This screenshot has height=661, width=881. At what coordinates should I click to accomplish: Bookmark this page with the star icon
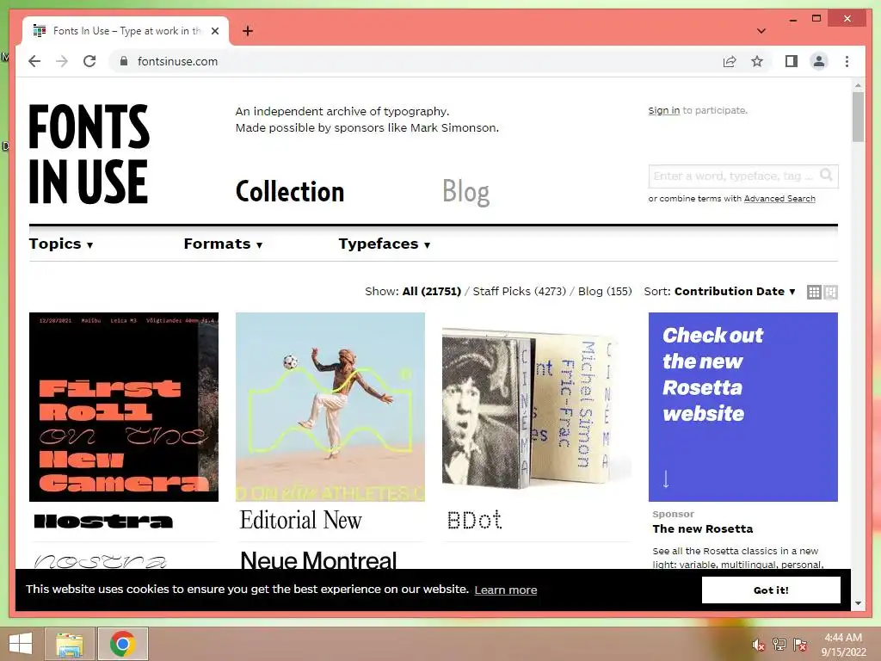click(x=757, y=61)
